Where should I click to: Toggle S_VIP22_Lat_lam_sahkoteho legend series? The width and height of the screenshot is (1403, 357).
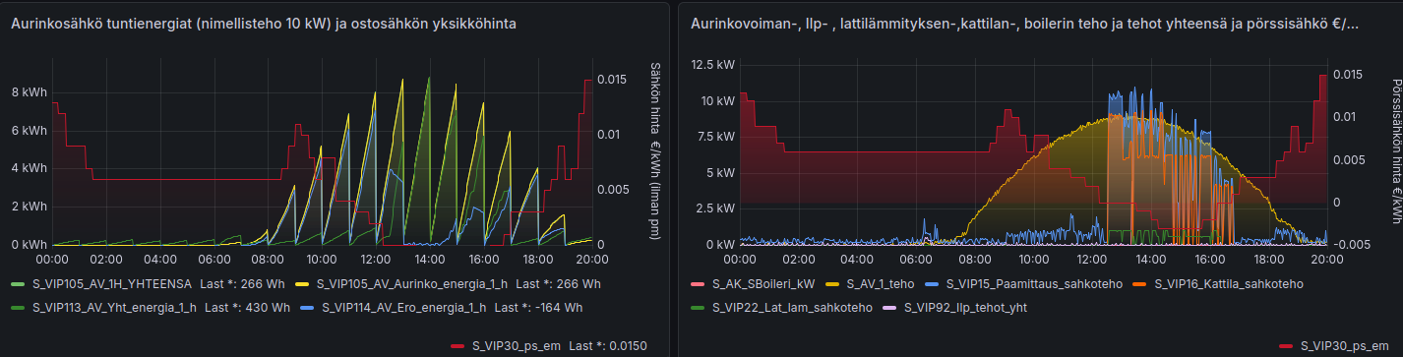click(x=793, y=307)
